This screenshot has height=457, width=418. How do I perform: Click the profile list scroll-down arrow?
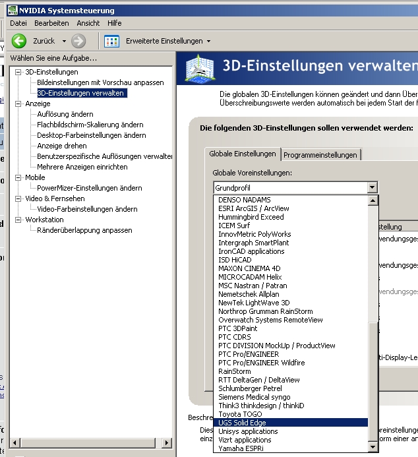pos(373,446)
